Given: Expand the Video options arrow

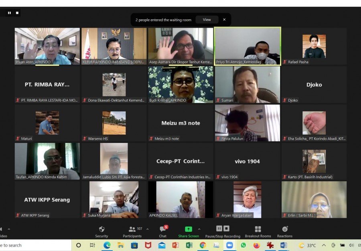Looking at the screenshot, I should click(9, 229).
